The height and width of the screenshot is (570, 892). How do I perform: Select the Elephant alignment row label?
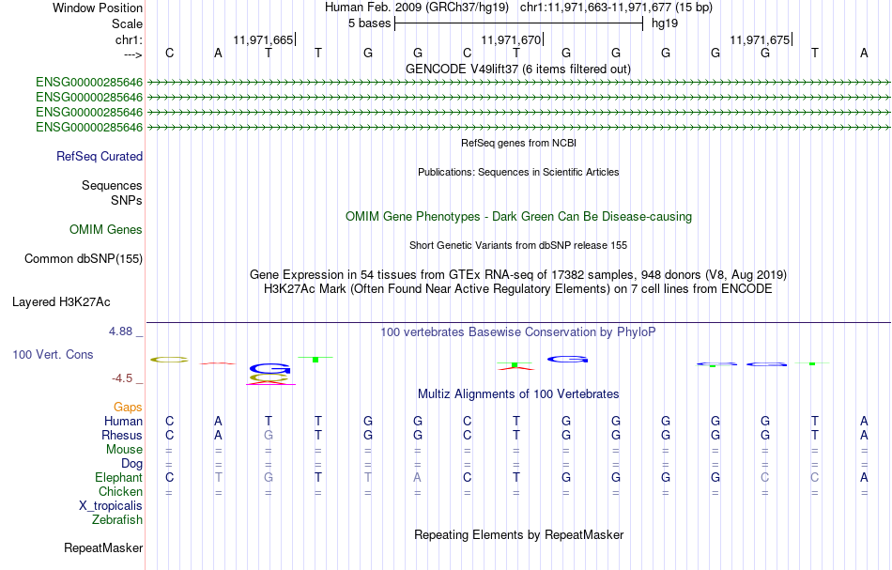pos(118,477)
